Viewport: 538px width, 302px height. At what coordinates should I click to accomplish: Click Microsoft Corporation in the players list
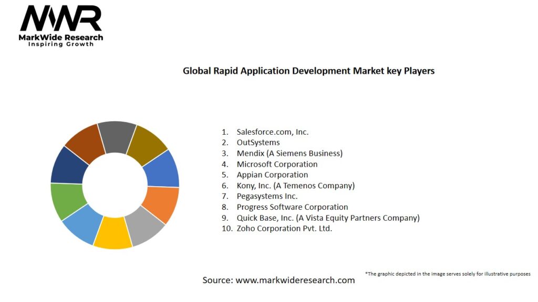coord(277,164)
